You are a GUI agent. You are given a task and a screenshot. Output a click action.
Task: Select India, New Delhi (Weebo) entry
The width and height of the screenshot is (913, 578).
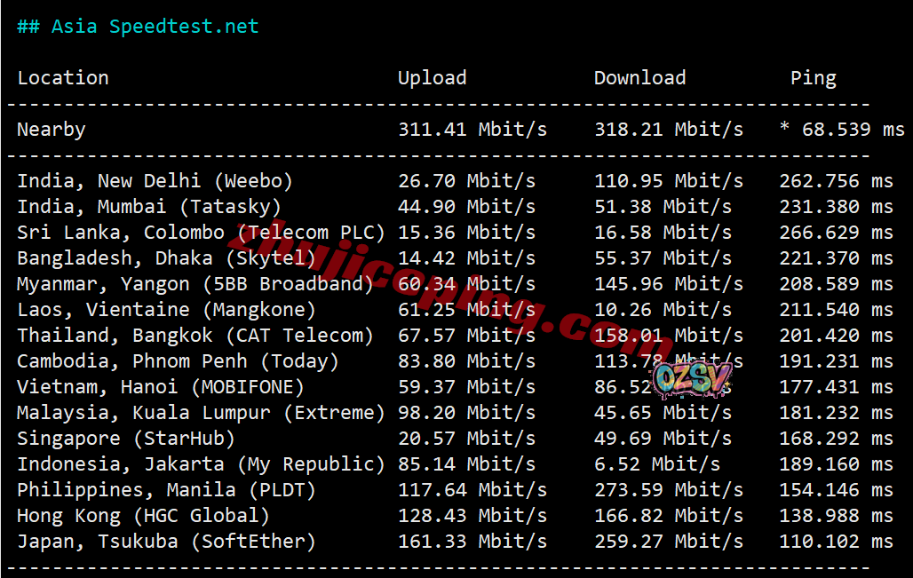point(155,181)
